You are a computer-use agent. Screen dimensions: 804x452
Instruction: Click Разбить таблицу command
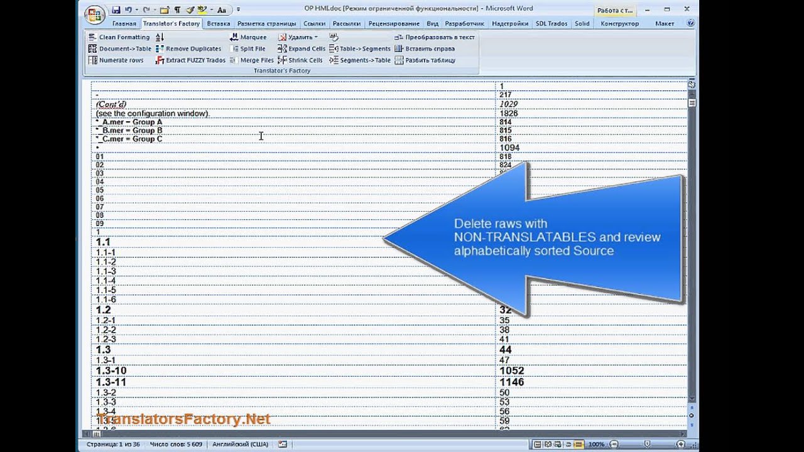point(425,60)
